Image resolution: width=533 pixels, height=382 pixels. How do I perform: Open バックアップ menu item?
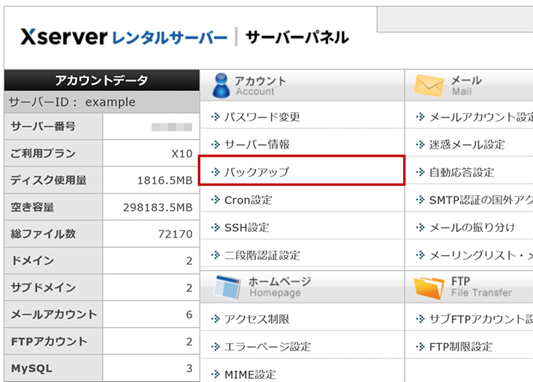[x=257, y=172]
